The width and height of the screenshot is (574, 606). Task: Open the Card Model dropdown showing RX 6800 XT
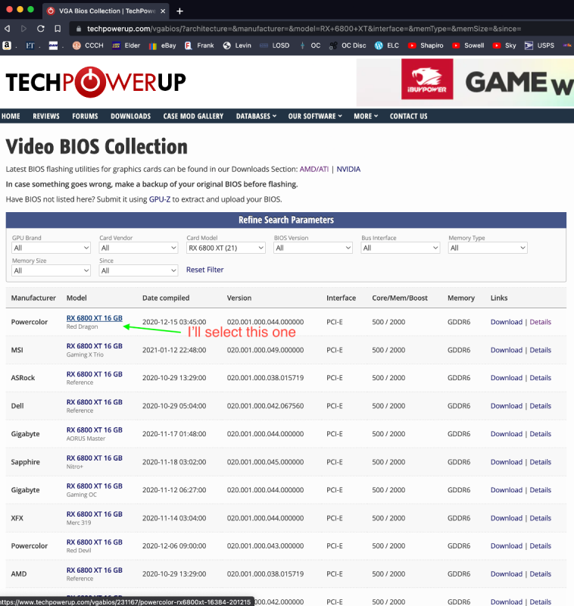pyautogui.click(x=226, y=248)
